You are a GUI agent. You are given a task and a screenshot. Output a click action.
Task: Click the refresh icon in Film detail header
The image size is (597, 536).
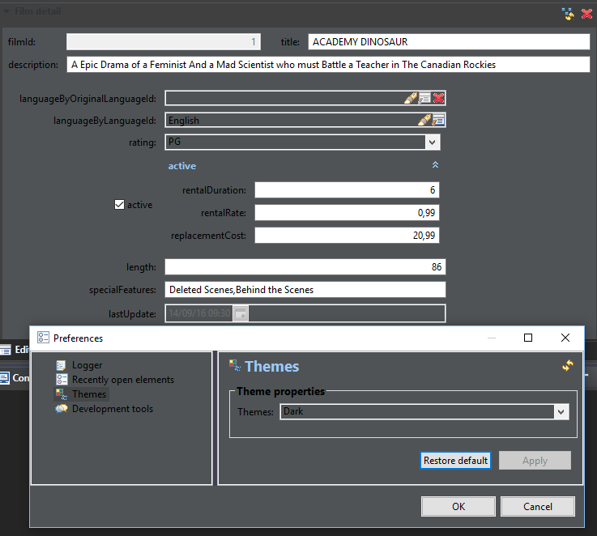(x=569, y=13)
